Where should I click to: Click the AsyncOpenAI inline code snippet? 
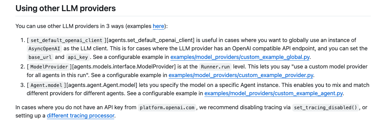[x=44, y=48]
